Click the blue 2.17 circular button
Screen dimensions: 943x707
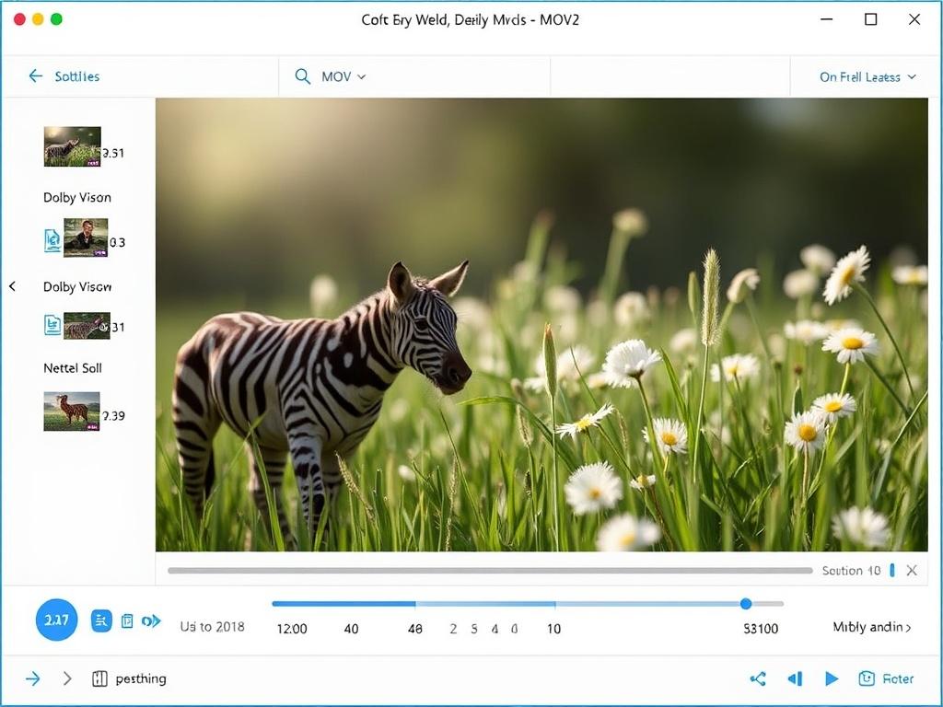coord(57,620)
